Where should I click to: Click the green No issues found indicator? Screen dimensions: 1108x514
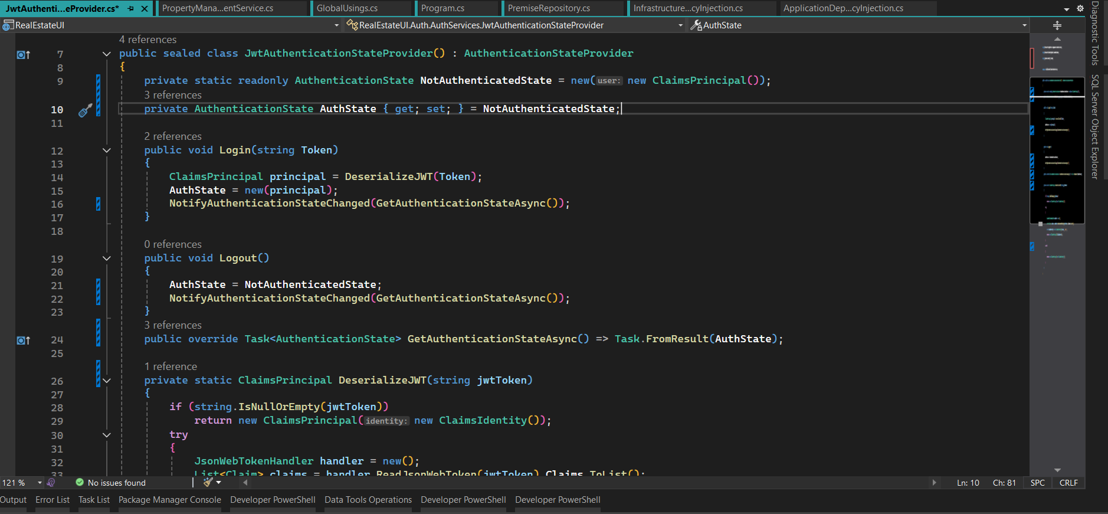tap(110, 483)
